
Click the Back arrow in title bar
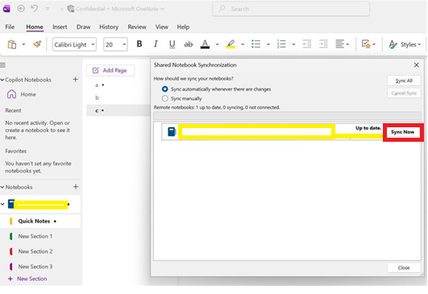21,9
